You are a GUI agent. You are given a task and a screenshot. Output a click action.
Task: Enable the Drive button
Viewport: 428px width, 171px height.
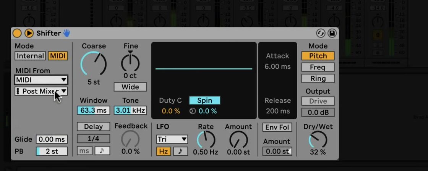tap(318, 101)
